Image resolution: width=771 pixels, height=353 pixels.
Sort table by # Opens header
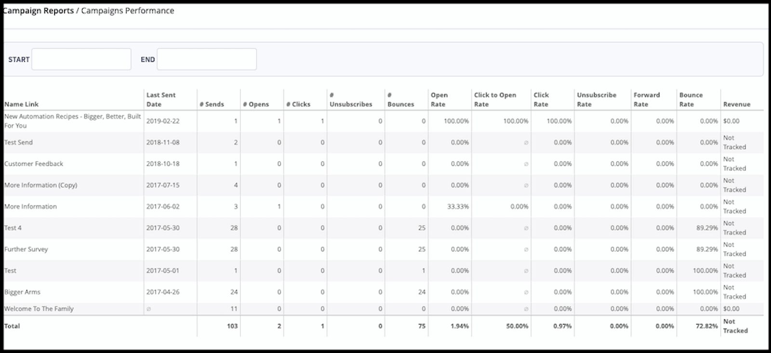255,104
